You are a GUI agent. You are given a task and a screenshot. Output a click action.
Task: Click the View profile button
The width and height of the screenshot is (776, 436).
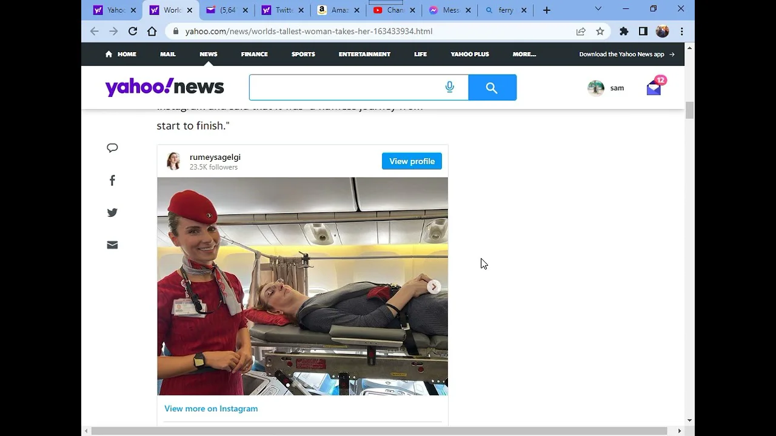click(x=412, y=161)
